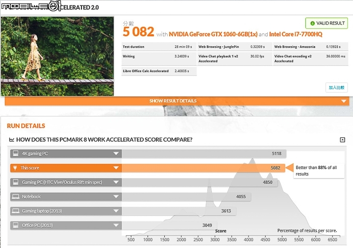The width and height of the screenshot is (353, 248).
Task: Expand the Office PC (2013) dropdown arrow
Action: (116, 225)
